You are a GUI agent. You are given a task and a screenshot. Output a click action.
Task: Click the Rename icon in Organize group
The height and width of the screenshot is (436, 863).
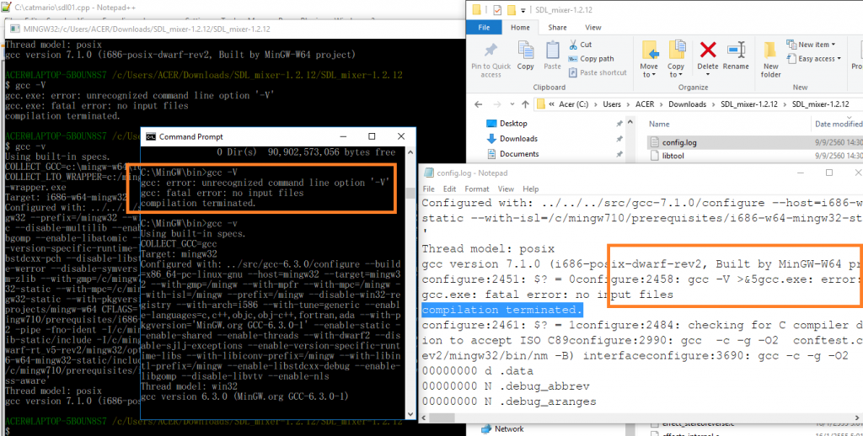pyautogui.click(x=735, y=51)
